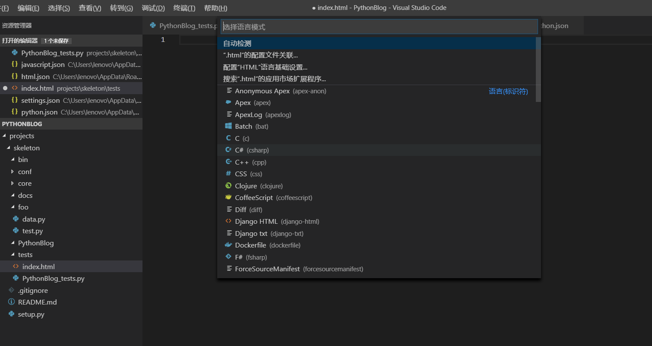Click the 1 个未保存 badge
This screenshot has height=346, width=652.
tap(57, 41)
